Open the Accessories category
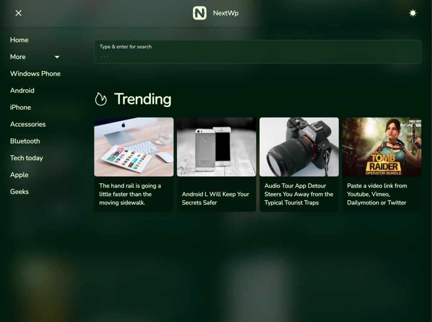 click(28, 124)
